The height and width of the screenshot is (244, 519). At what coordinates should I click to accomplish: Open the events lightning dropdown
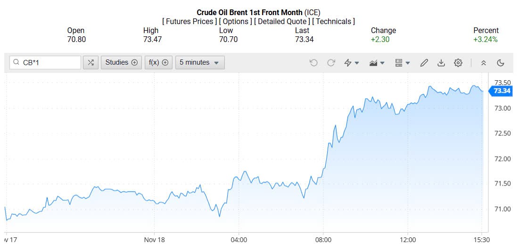(352, 62)
